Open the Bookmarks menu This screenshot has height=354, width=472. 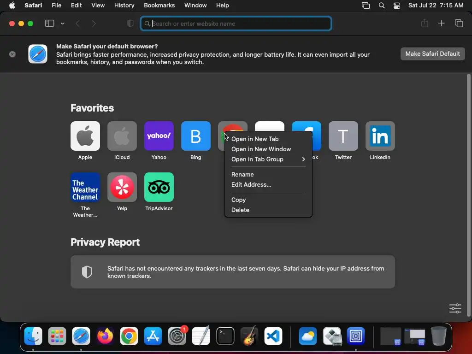[x=159, y=5]
